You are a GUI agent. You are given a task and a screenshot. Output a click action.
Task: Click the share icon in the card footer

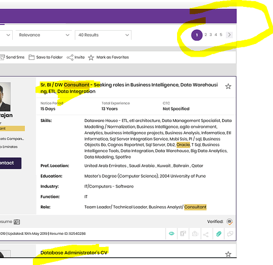(206, 234)
